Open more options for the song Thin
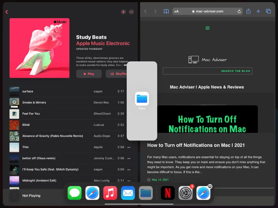This screenshot has height=208, width=278. pos(129,147)
